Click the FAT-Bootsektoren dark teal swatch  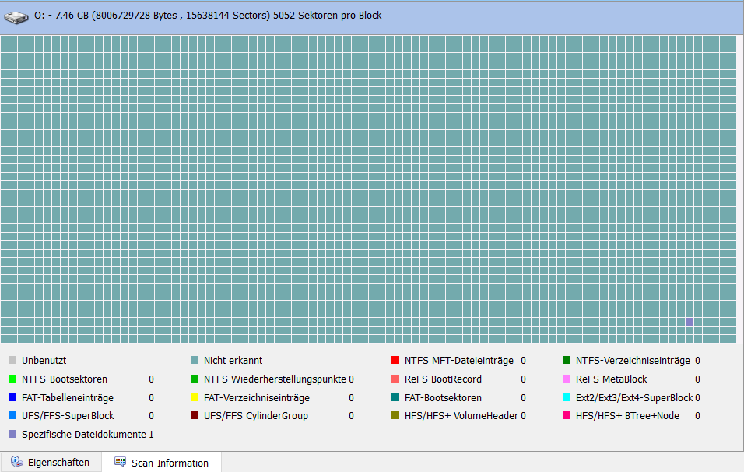point(395,397)
